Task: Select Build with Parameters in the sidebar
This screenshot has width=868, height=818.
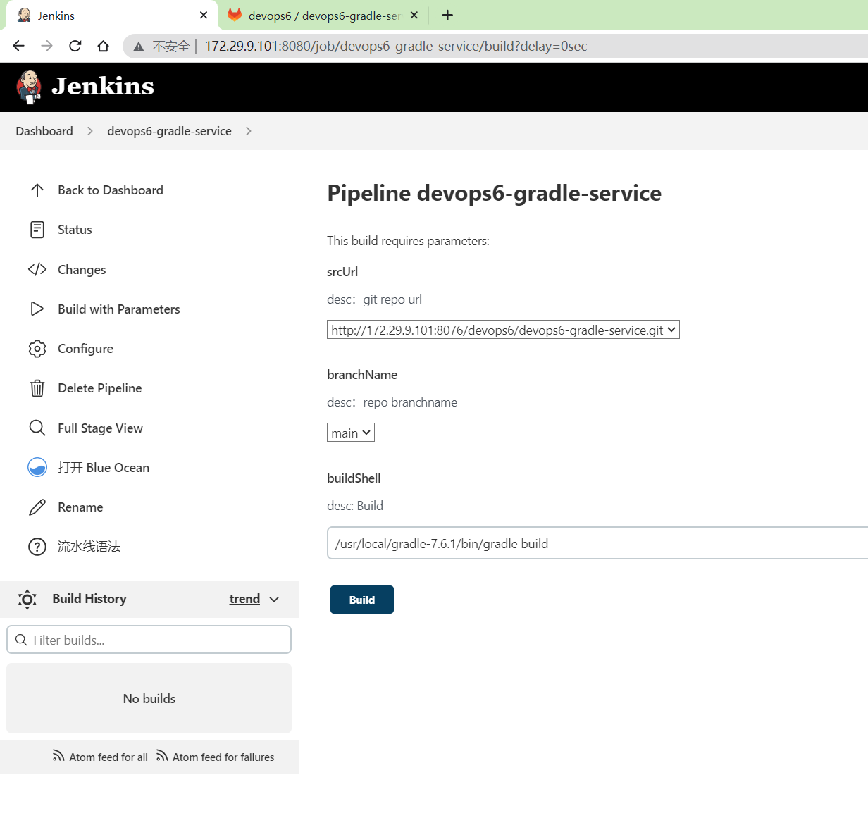Action: tap(119, 309)
